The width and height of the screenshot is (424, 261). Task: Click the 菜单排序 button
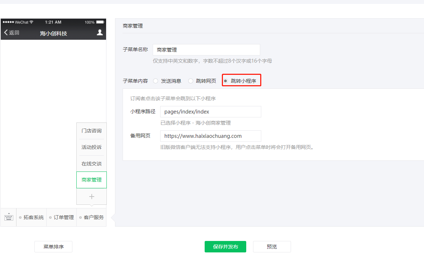point(53,247)
